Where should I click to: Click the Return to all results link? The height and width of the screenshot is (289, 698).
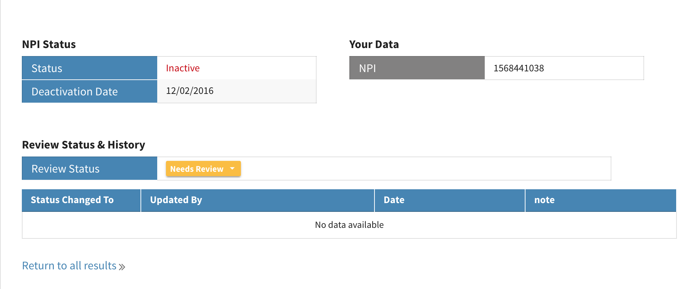tap(69, 266)
